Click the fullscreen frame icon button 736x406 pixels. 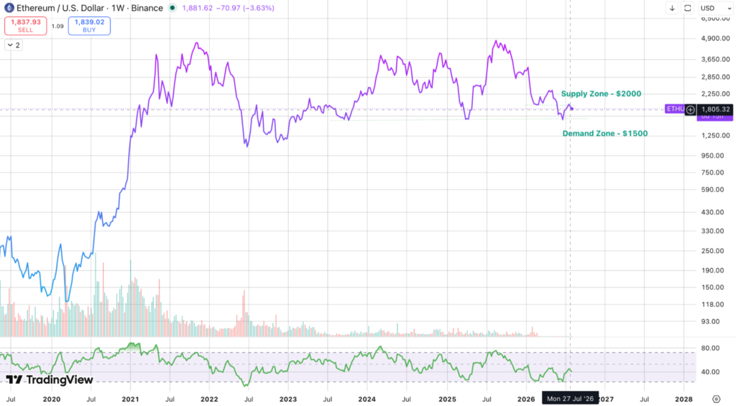tap(688, 8)
